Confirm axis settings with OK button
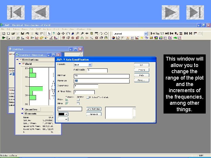The width and height of the screenshot is (211, 158). tap(142, 65)
